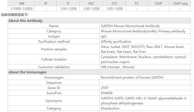Viewport: 194px width, 112px height.
Task: Click the 'Synonyms' row label
Action: tap(54, 101)
